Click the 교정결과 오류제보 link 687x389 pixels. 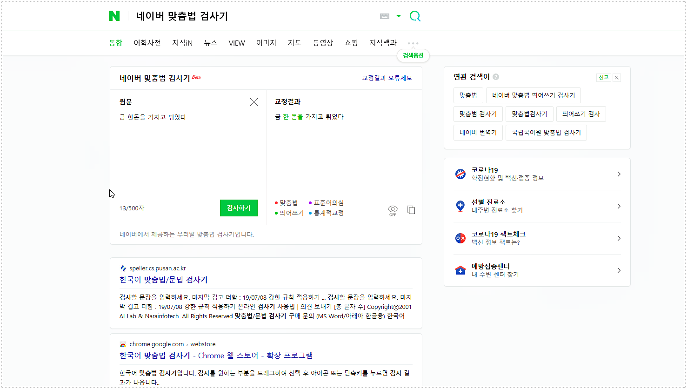click(x=387, y=78)
